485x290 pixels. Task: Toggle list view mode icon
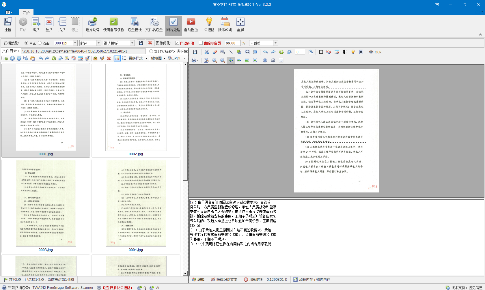[124, 58]
